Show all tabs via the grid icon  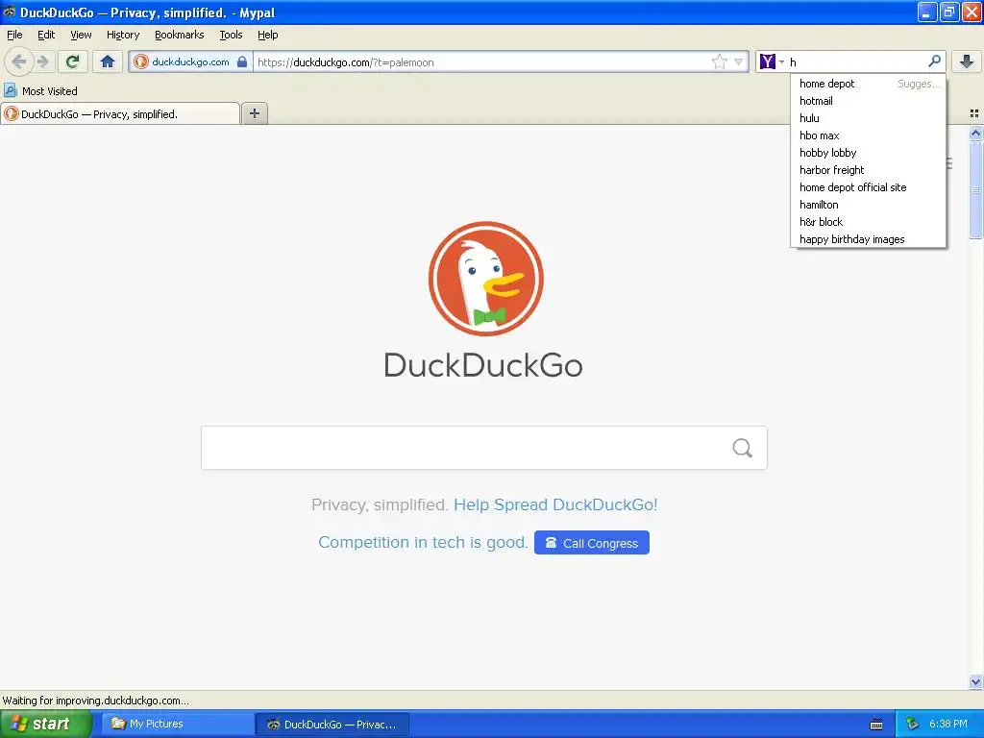tap(974, 113)
